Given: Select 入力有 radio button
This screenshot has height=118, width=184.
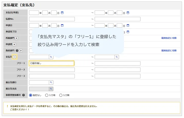Looking at the screenshot, I should [47, 95].
